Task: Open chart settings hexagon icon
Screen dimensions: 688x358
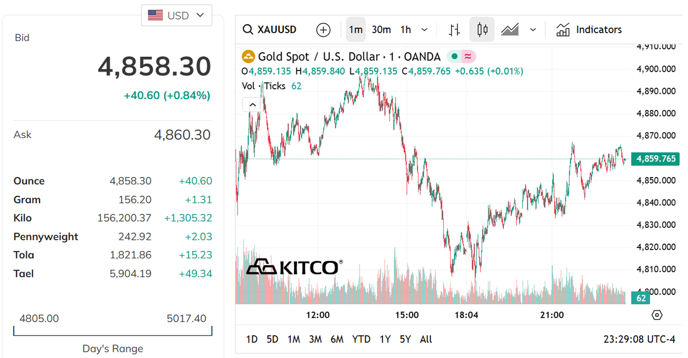Action: point(657,315)
